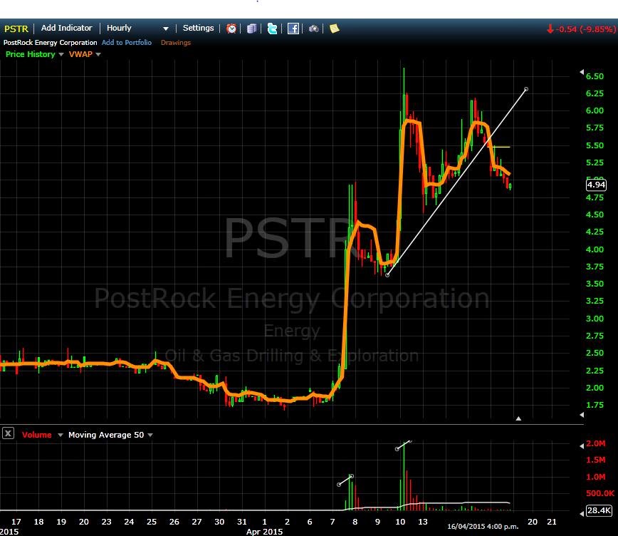Screen dimensions: 618x536
Task: Click the top volume-axis arrow near 2.0M
Action: pyautogui.click(x=582, y=446)
